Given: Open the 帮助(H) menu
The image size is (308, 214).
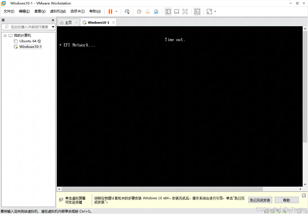Looking at the screenshot, I should coord(95,11).
